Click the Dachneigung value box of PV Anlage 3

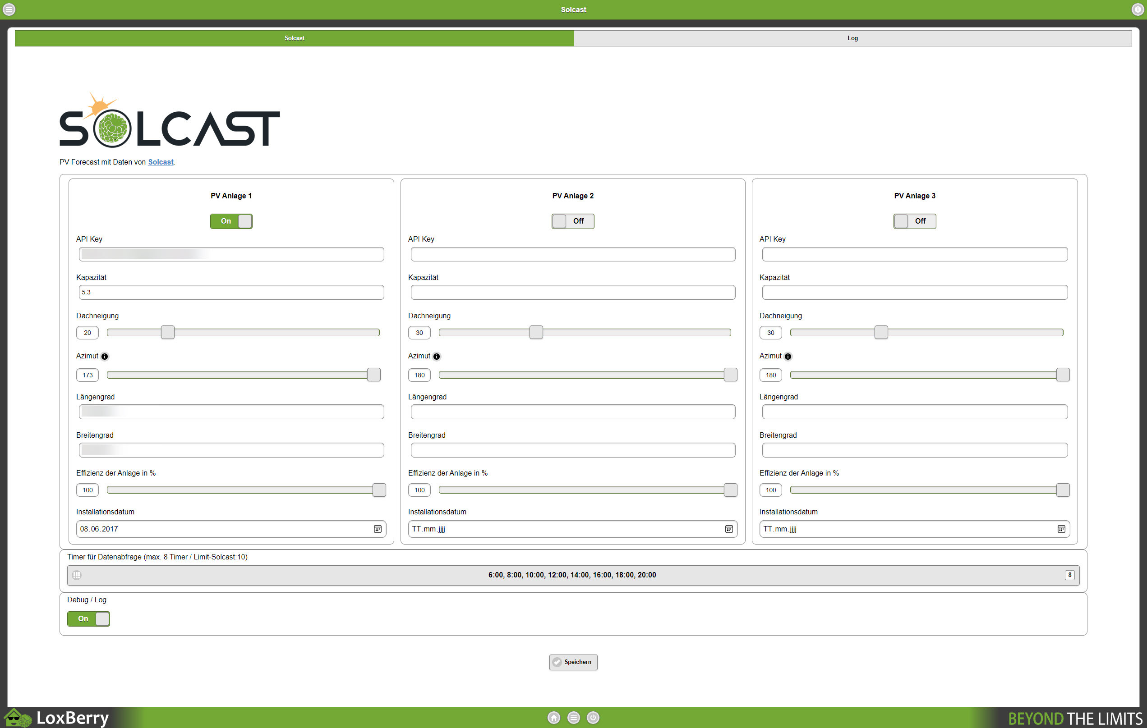(x=771, y=332)
